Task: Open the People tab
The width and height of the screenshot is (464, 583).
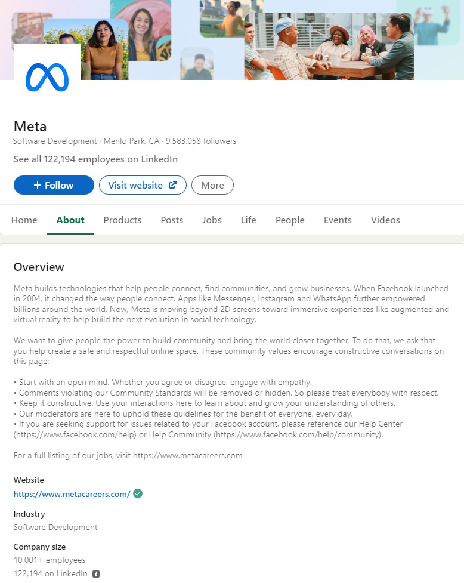Action: [x=290, y=220]
